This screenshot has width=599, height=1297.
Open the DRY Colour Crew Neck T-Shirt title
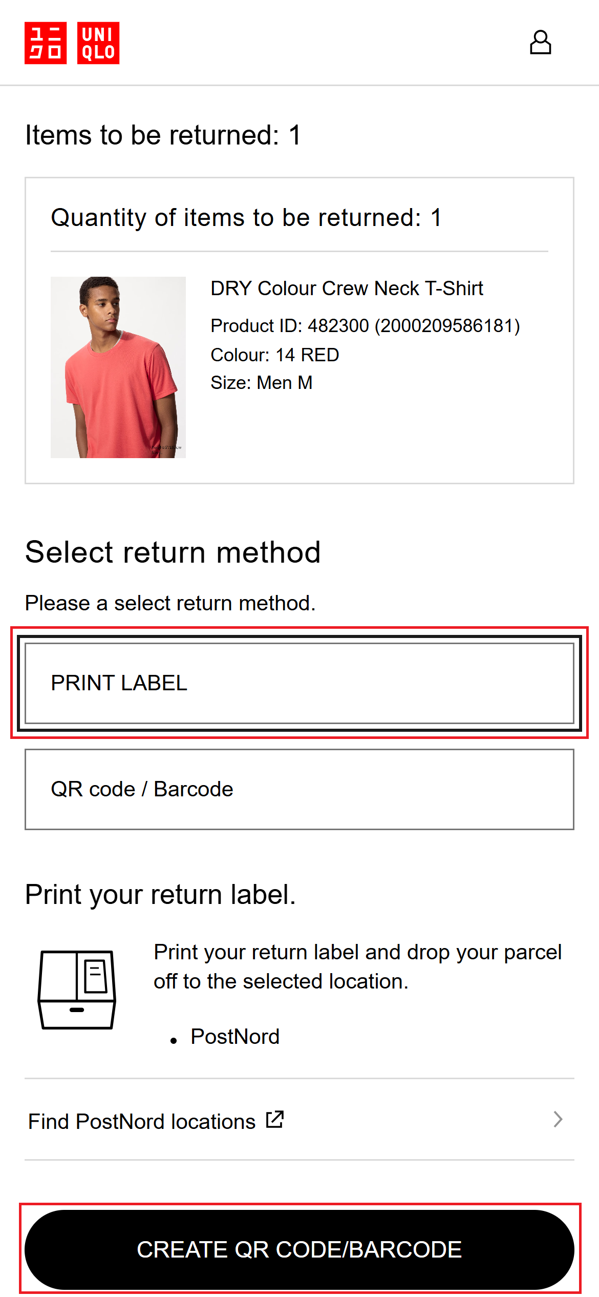pyautogui.click(x=347, y=289)
